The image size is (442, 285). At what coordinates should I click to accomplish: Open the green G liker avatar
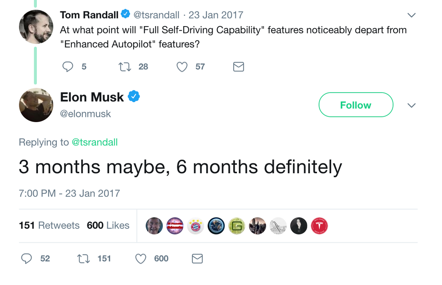[x=237, y=226]
